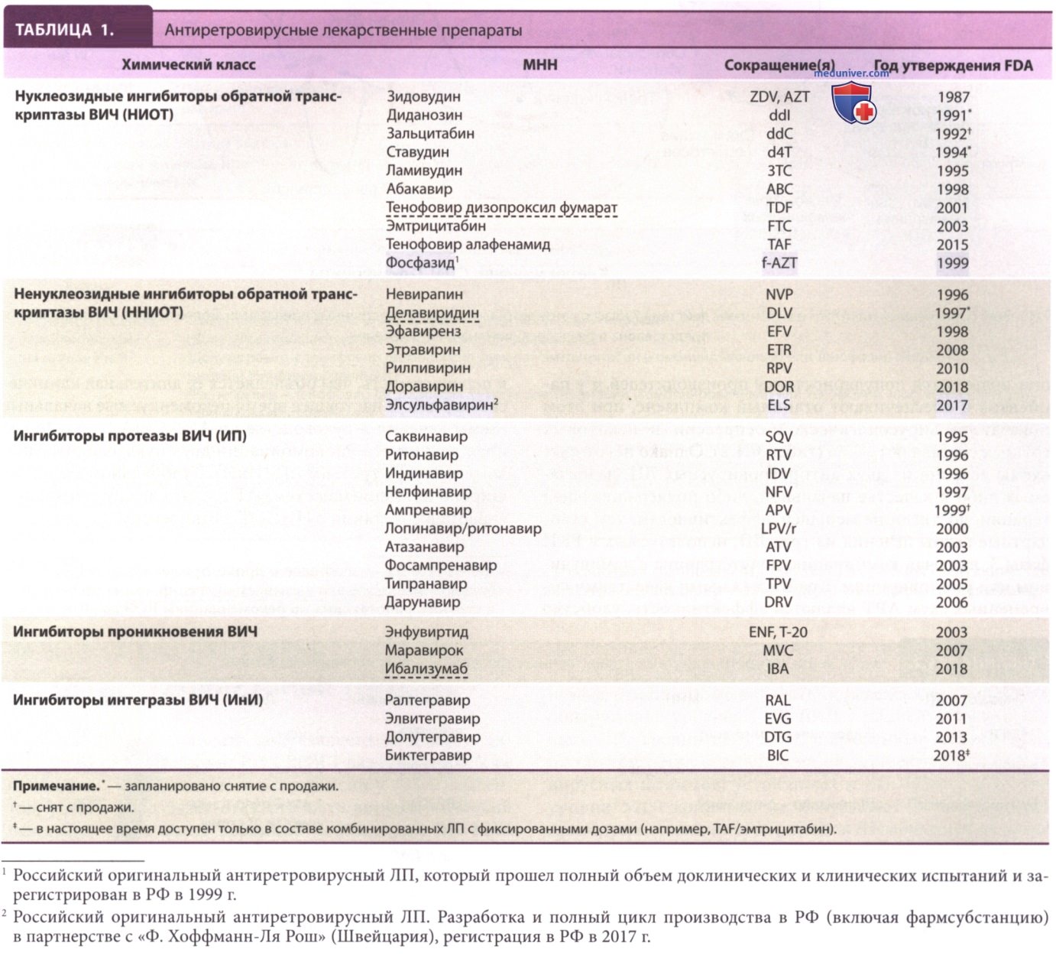Image resolution: width=1056 pixels, height=962 pixels.
Task: Click the underlined drug name "Делавиридин"
Action: [x=432, y=314]
